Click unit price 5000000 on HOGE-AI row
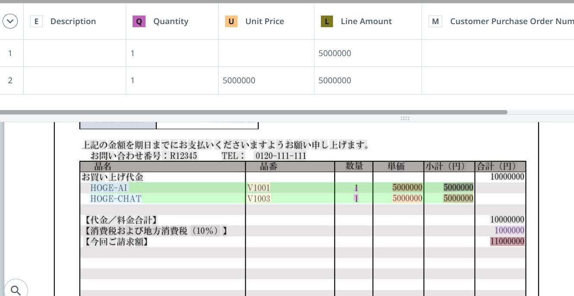 [407, 188]
